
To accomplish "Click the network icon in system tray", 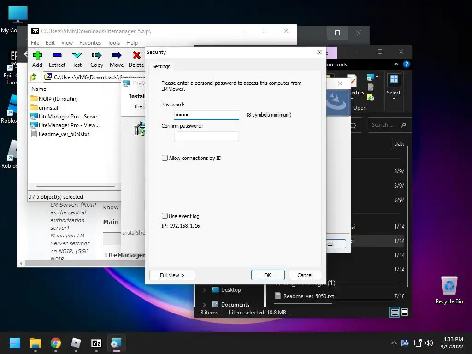I will pyautogui.click(x=418, y=343).
